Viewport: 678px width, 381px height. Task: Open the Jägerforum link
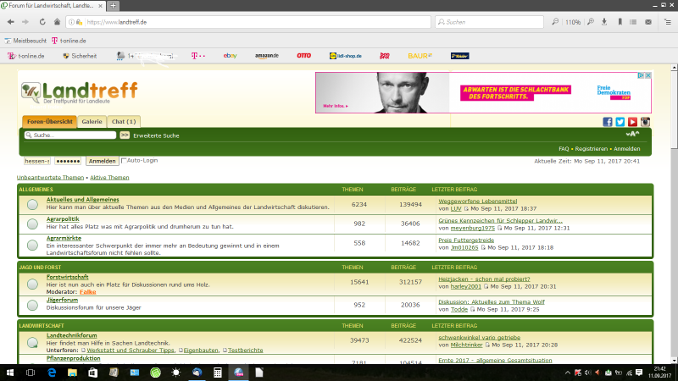[62, 300]
